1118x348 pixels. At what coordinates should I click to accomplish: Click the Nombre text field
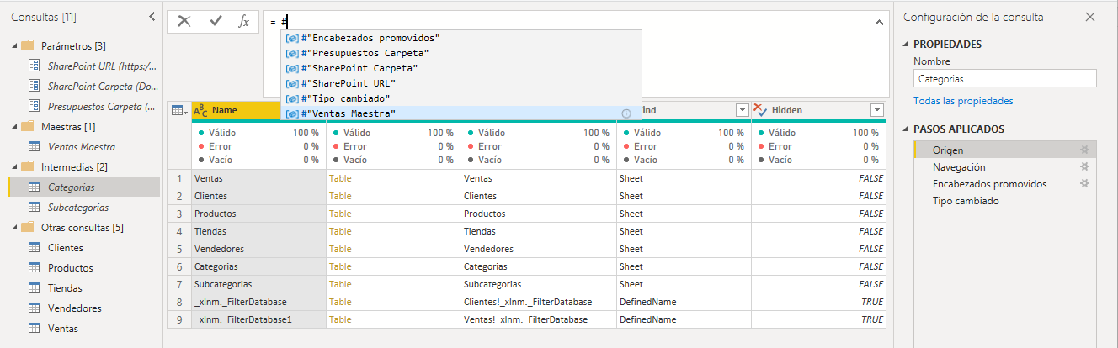coord(1004,79)
